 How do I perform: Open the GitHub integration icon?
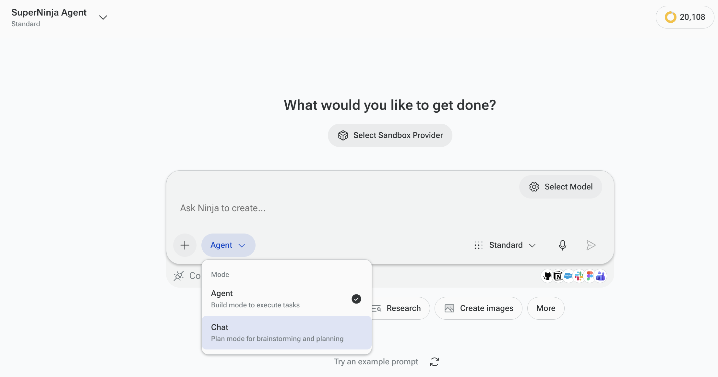(547, 276)
